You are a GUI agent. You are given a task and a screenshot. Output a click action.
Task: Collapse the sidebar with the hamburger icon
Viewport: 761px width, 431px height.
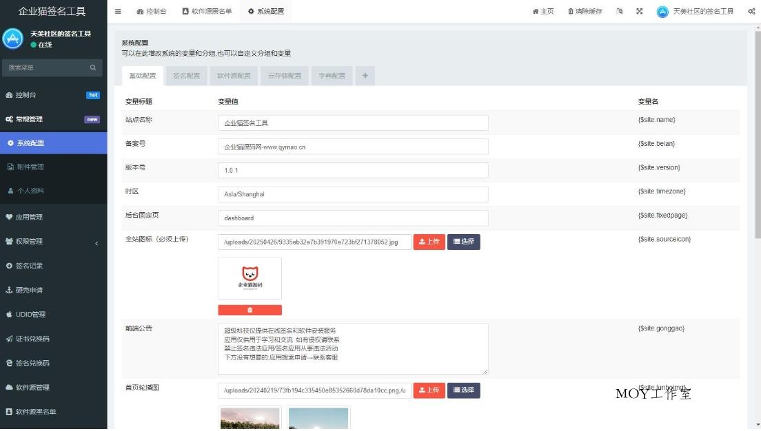tap(117, 11)
